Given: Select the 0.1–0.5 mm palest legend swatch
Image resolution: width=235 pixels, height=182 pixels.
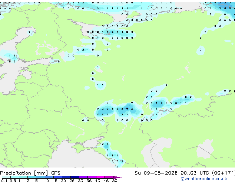Looking at the screenshot, I should coord(6,177).
